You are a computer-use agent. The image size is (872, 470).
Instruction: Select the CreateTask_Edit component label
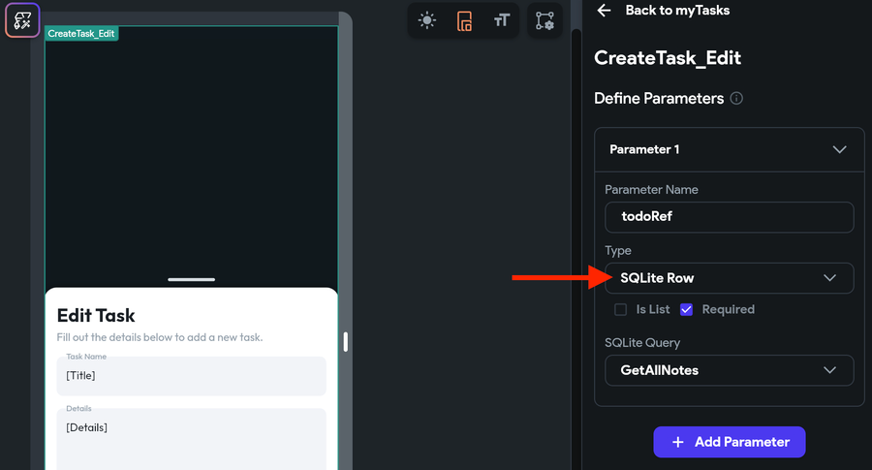[81, 33]
